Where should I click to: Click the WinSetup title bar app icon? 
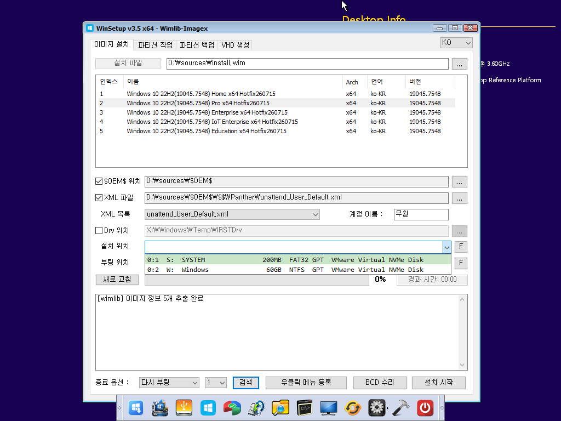click(90, 29)
